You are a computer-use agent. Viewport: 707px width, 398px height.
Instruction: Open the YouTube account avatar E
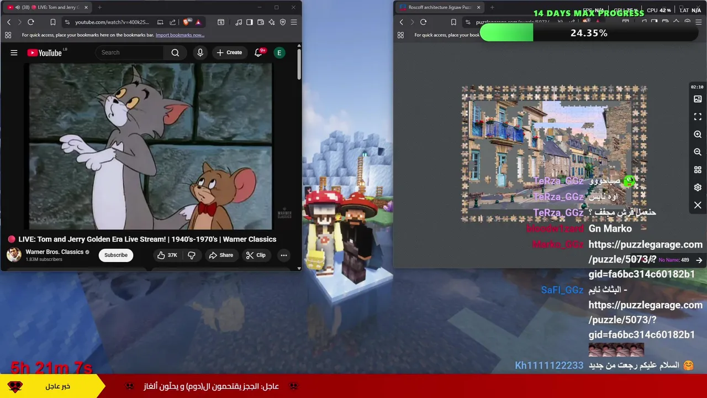pyautogui.click(x=279, y=53)
